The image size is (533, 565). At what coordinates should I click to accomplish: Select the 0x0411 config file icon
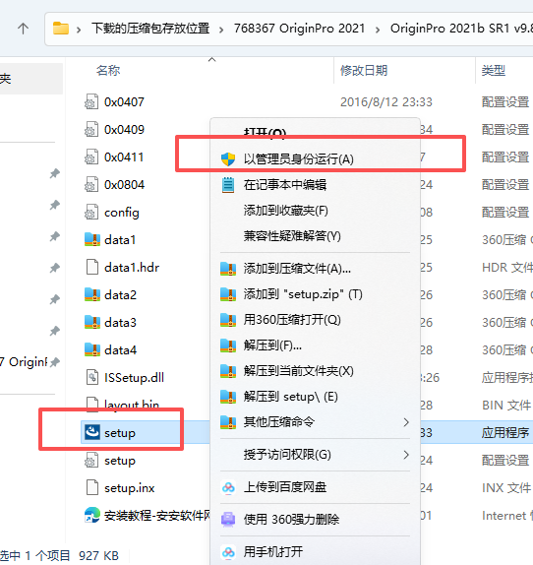click(x=91, y=157)
